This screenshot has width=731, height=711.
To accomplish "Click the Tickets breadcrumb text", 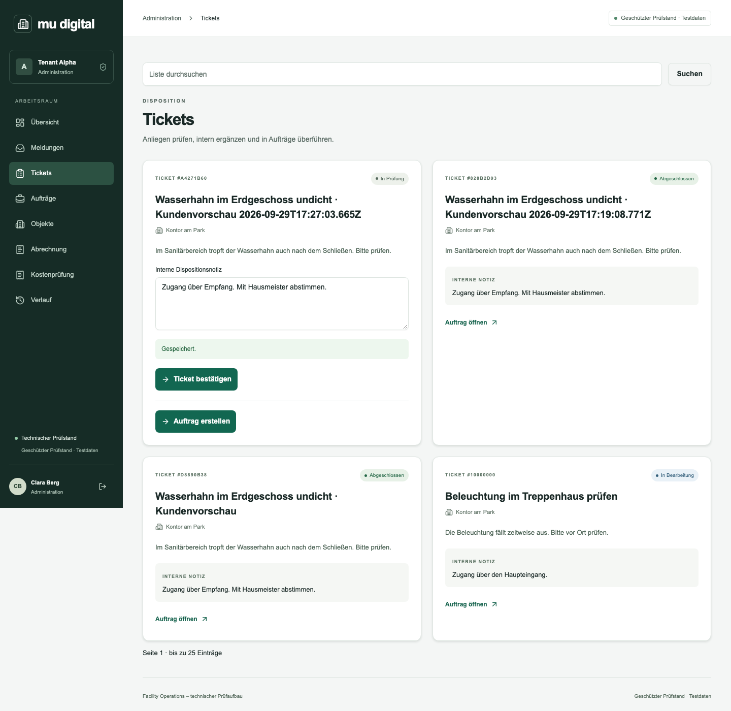I will (x=210, y=18).
